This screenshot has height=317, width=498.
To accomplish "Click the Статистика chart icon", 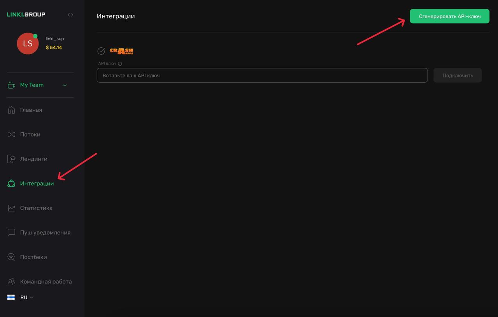I will tap(11, 208).
